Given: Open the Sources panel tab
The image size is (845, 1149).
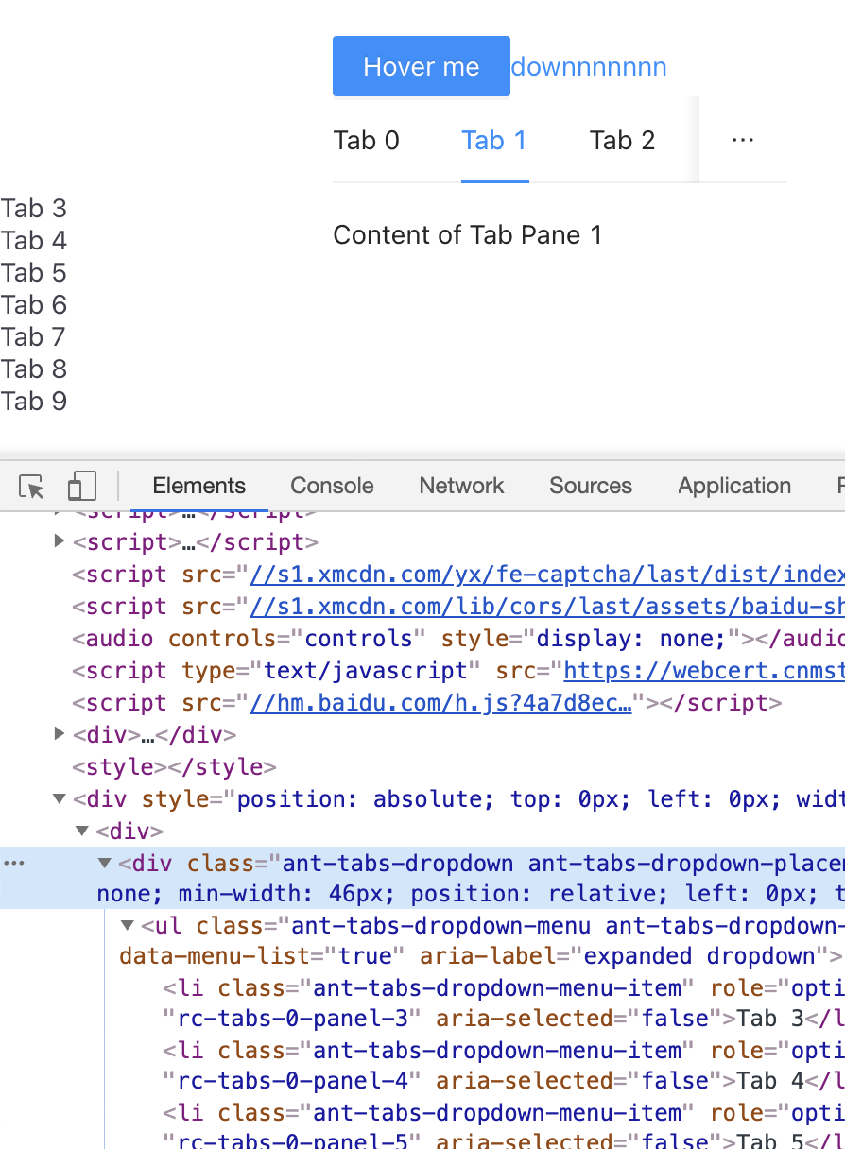Looking at the screenshot, I should pyautogui.click(x=591, y=486).
